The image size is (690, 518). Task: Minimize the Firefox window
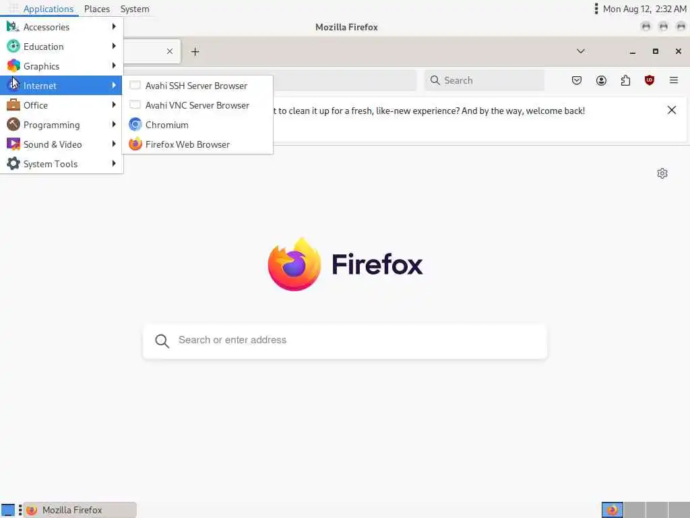point(632,51)
